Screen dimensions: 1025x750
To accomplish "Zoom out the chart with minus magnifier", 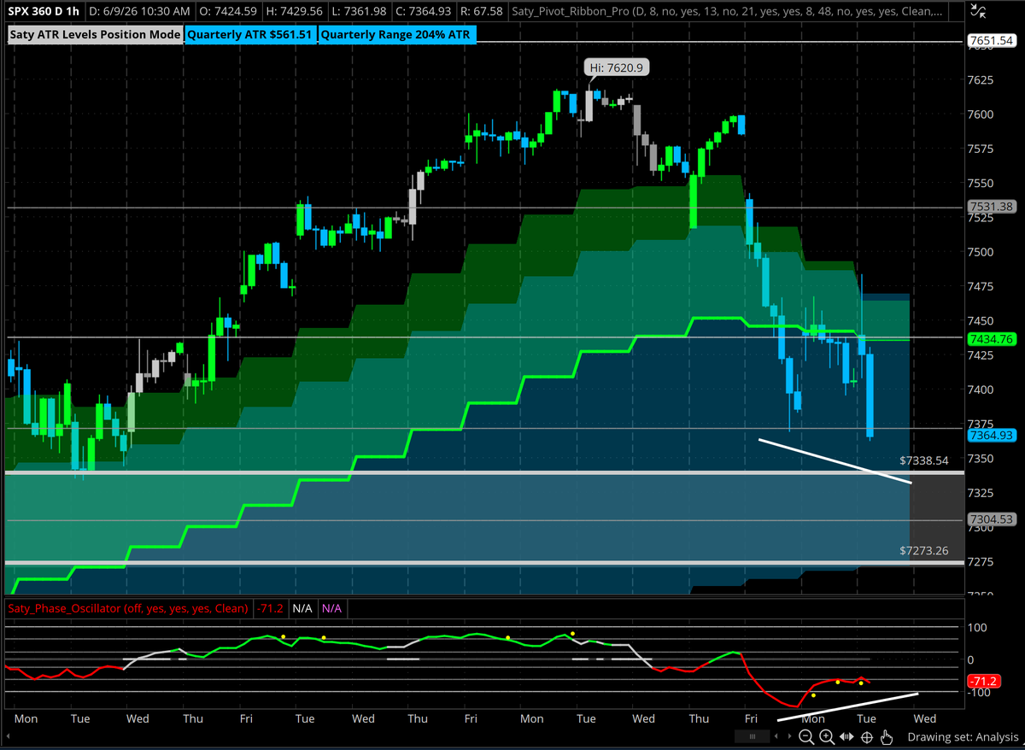I will (x=806, y=737).
